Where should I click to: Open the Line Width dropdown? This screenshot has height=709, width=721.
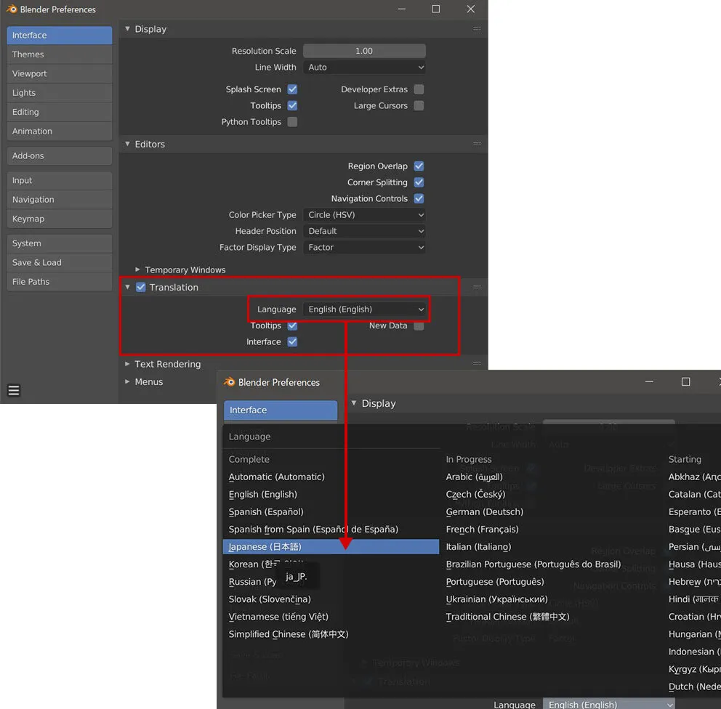[364, 67]
